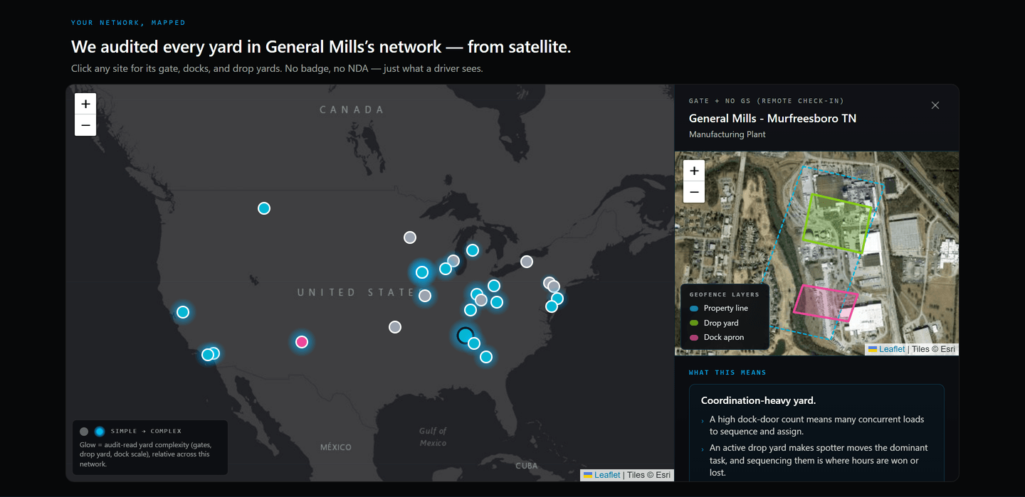1025x497 pixels.
Task: Click the active drop yard bullet
Action: (x=819, y=460)
